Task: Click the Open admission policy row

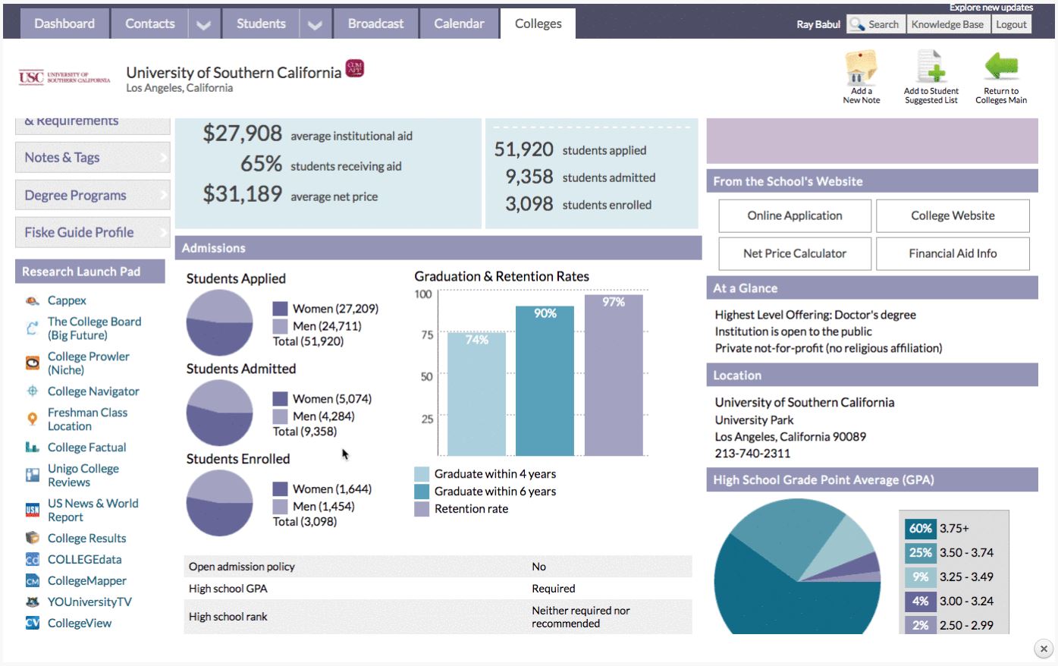Action: click(438, 567)
